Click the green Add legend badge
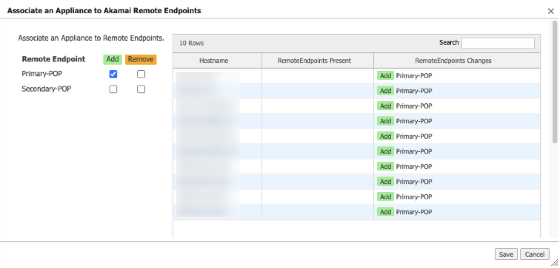 [x=112, y=59]
